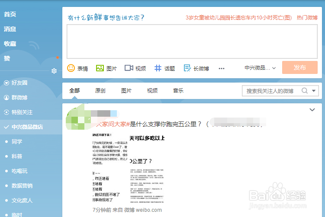Switch to the 视频 feed tab
The image size is (325, 217).
tap(152, 91)
